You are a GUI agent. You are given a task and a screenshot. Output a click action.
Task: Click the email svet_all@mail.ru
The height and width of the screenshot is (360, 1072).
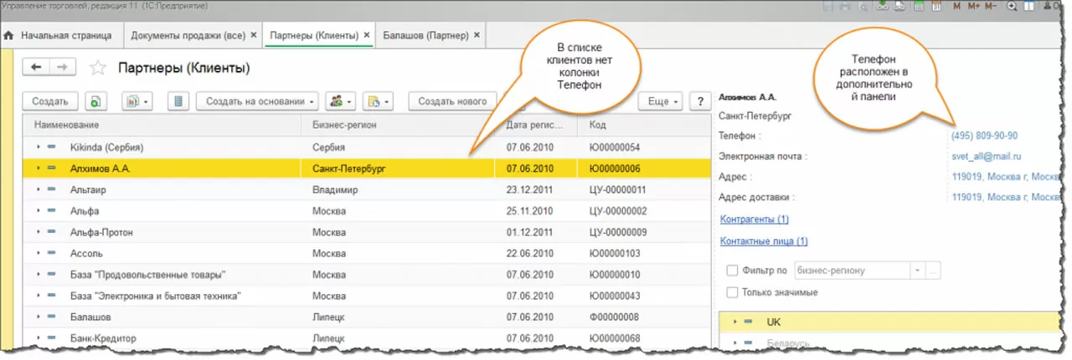(x=987, y=156)
